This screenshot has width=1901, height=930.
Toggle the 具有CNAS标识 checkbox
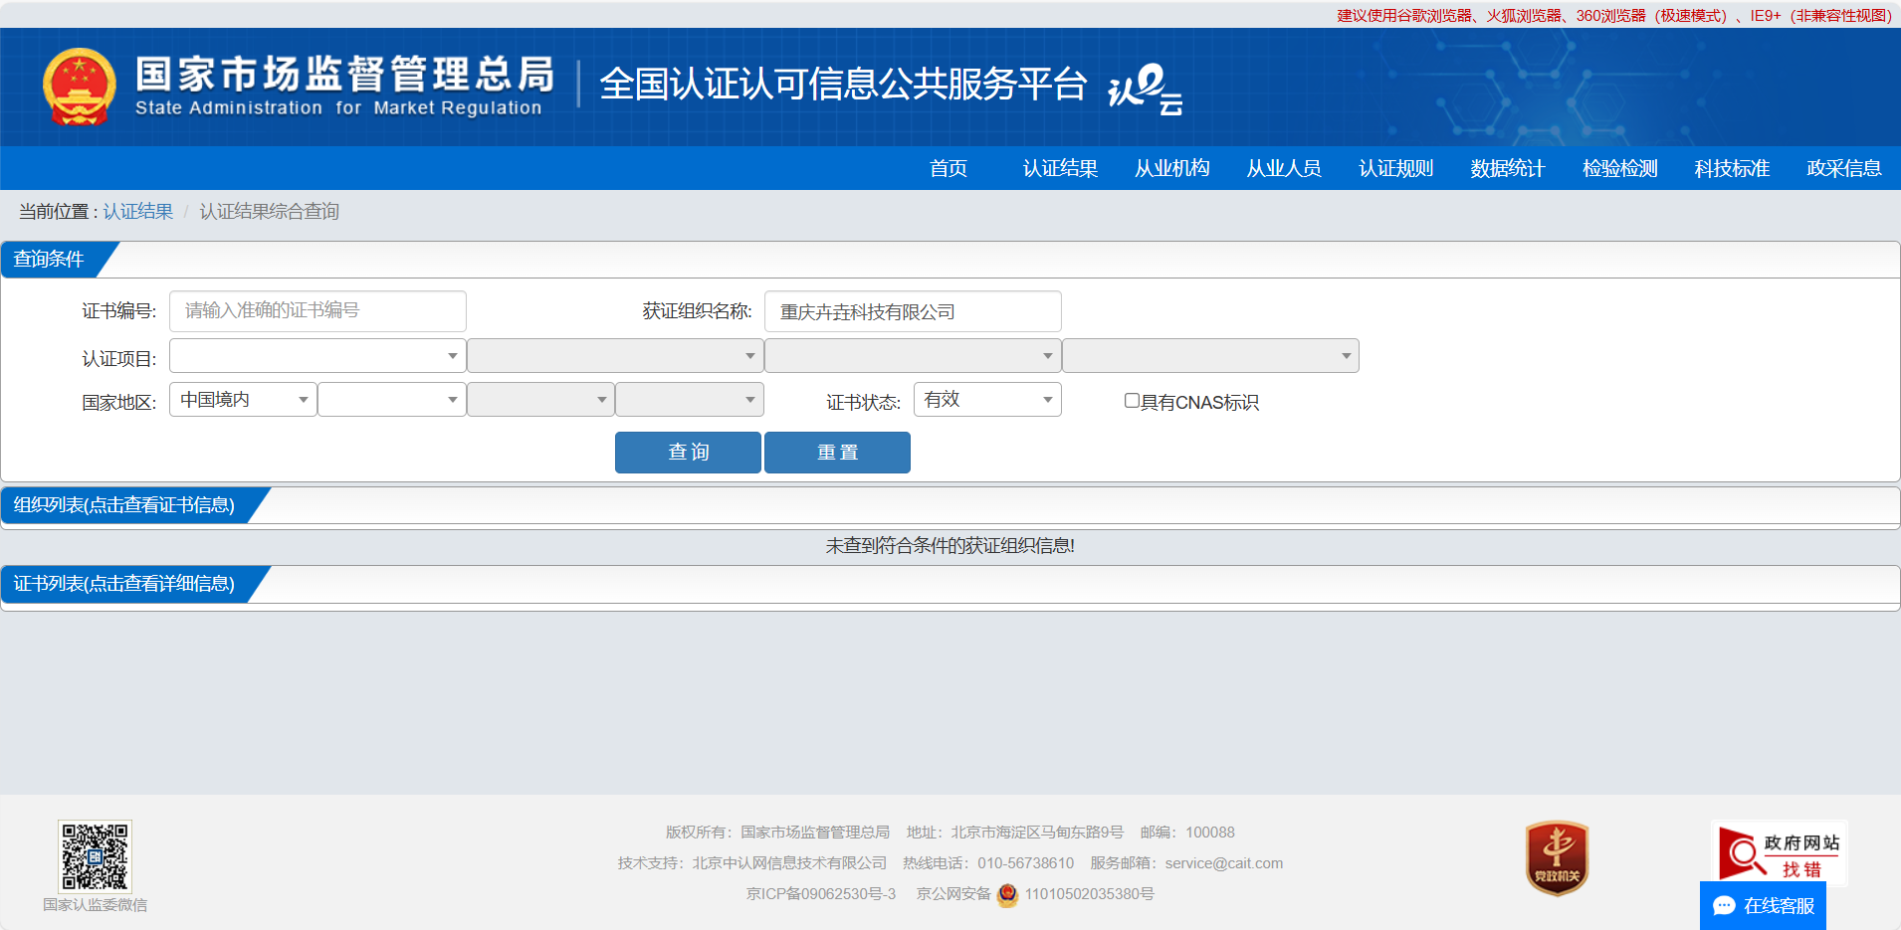(x=1132, y=401)
